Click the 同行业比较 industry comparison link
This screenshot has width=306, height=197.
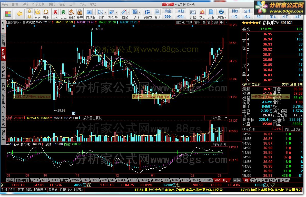click(x=293, y=129)
